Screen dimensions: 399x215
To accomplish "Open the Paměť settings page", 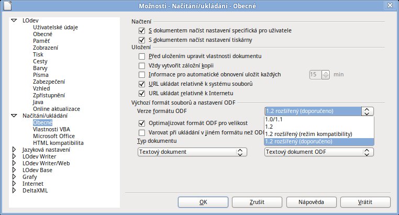I will 41,41.
